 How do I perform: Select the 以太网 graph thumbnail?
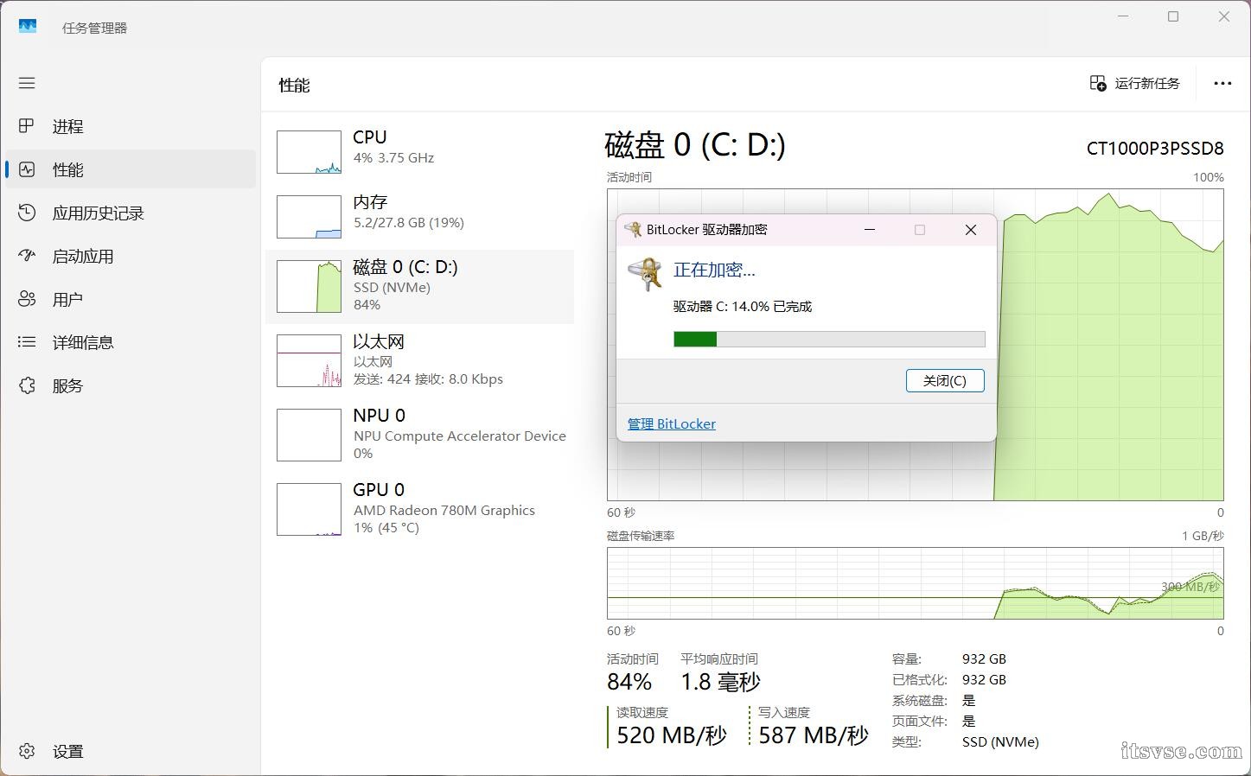click(x=309, y=360)
